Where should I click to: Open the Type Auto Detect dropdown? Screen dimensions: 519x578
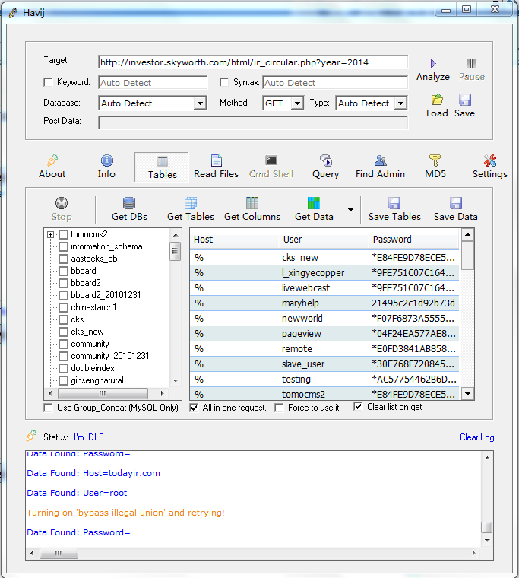(400, 103)
